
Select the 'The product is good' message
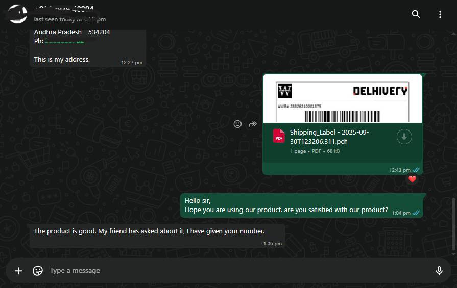click(149, 231)
